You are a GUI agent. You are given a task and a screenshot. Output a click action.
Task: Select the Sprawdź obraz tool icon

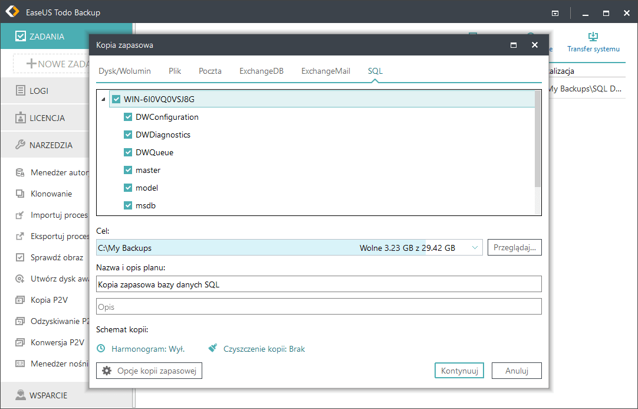pyautogui.click(x=20, y=257)
